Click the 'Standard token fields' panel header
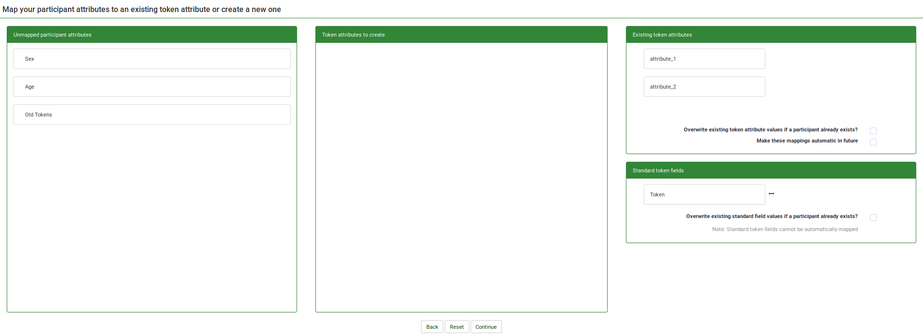This screenshot has height=336, width=923. tap(771, 170)
